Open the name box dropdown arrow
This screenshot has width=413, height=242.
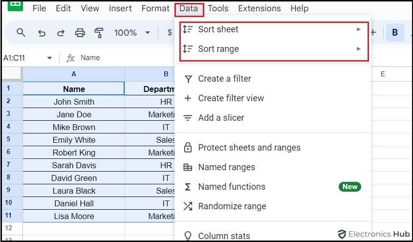pyautogui.click(x=49, y=58)
